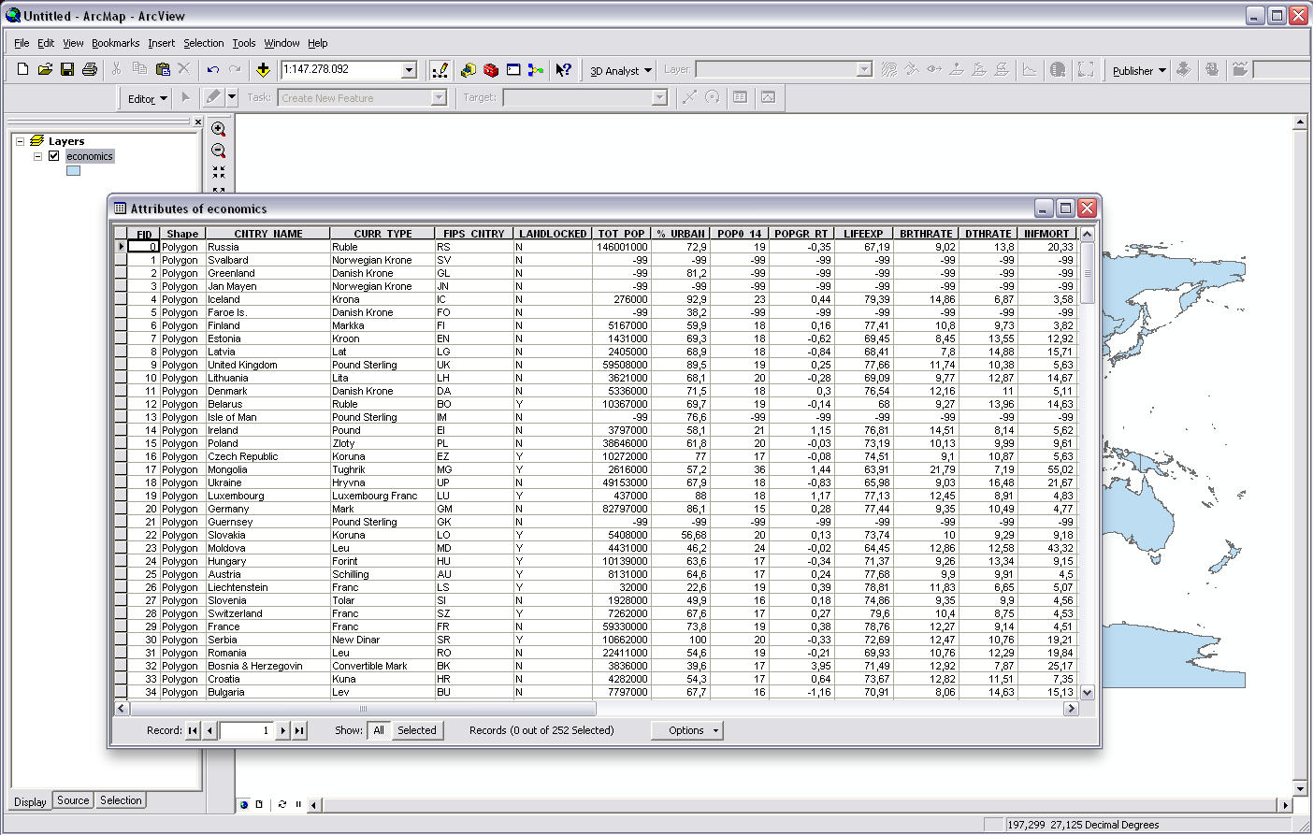Pause map drawing
Screen dimensions: 1313x835
[298, 804]
